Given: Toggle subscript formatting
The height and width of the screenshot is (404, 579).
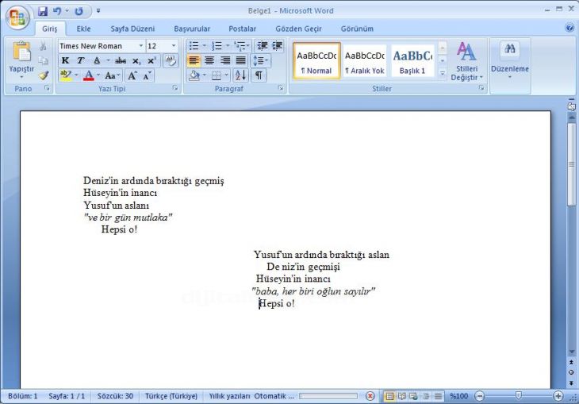Looking at the screenshot, I should click(136, 60).
